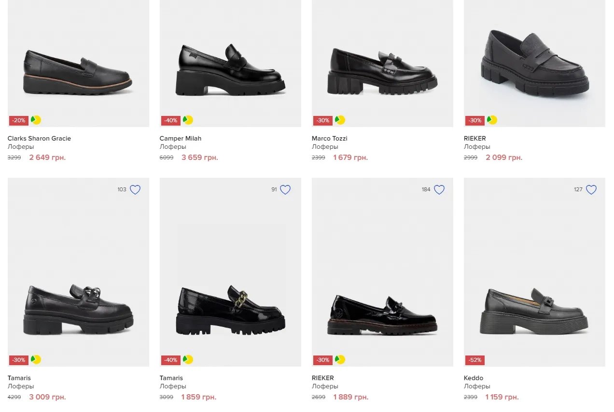The image size is (614, 412).
Task: Open the Keddo product title
Action: pyautogui.click(x=474, y=378)
